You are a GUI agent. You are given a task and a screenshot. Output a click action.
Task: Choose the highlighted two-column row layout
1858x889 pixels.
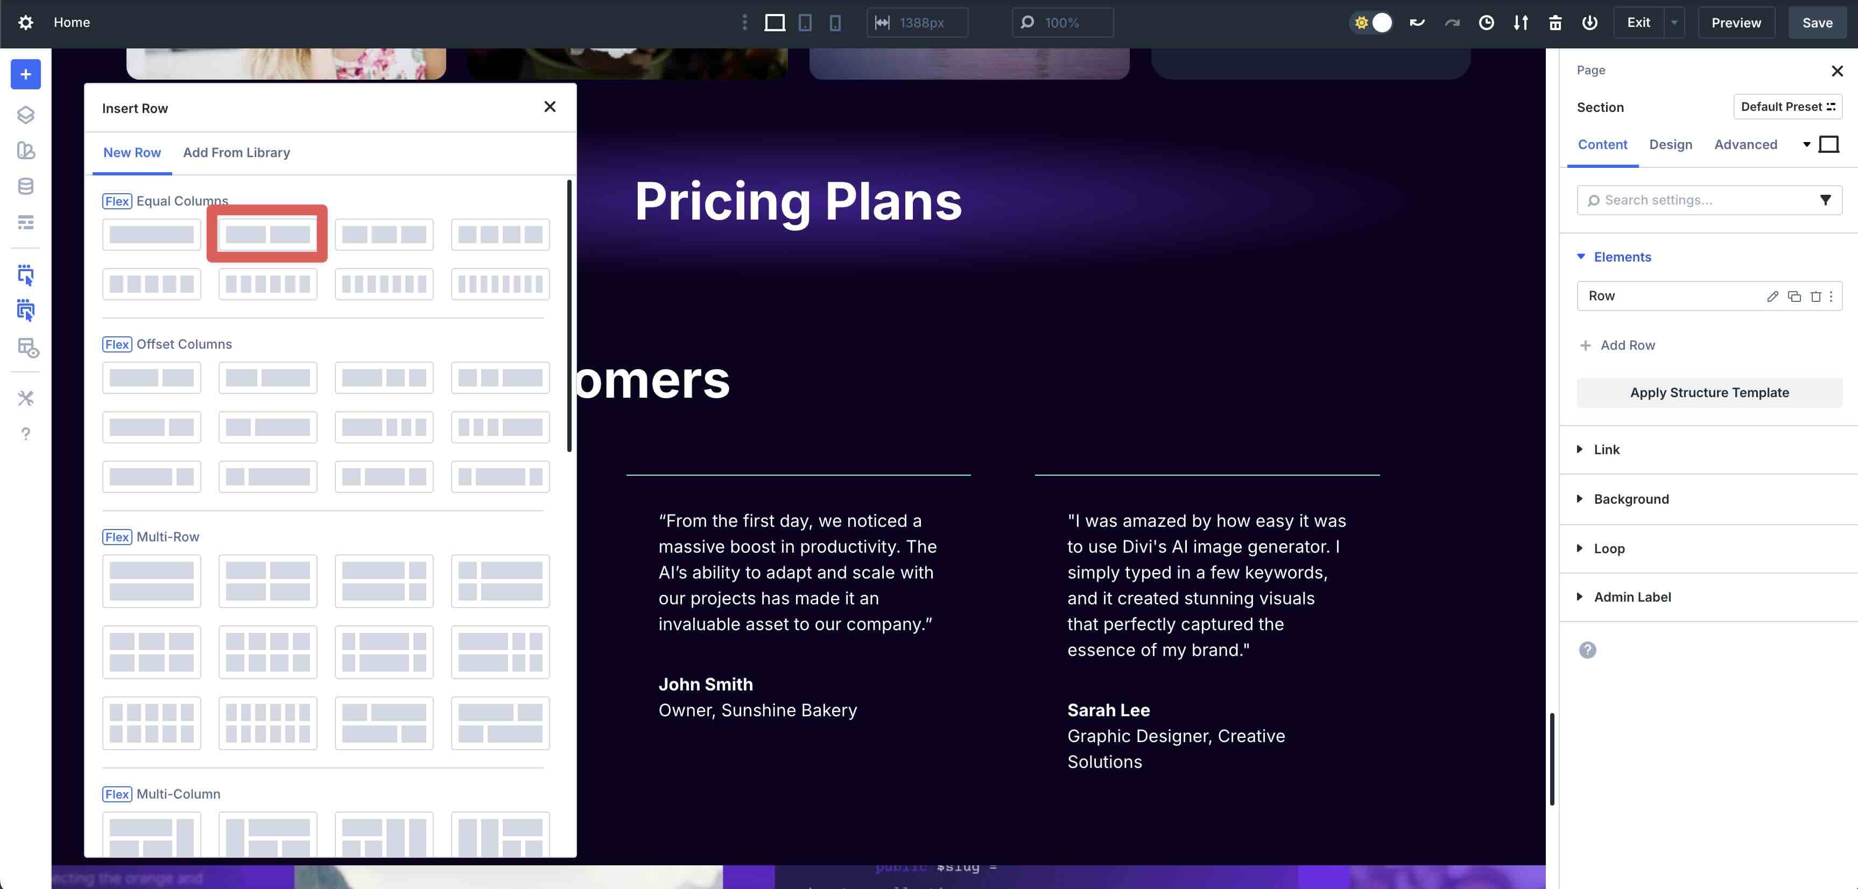tap(268, 234)
